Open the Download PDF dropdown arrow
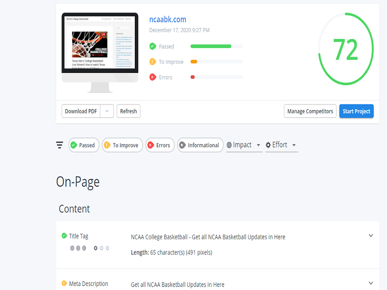This screenshot has height=290, width=387. pos(107,111)
